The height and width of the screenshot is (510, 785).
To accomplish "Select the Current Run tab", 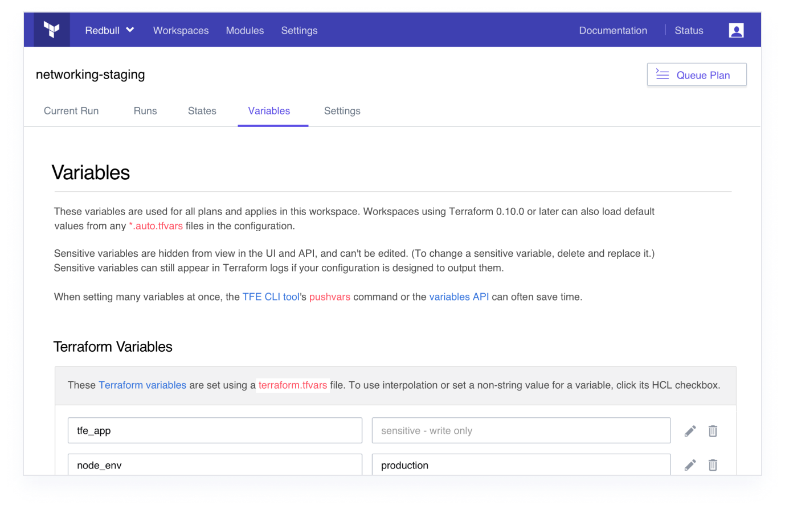I will coord(71,111).
